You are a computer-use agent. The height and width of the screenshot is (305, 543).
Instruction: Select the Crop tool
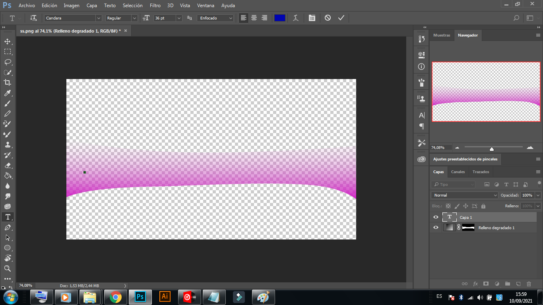8,83
